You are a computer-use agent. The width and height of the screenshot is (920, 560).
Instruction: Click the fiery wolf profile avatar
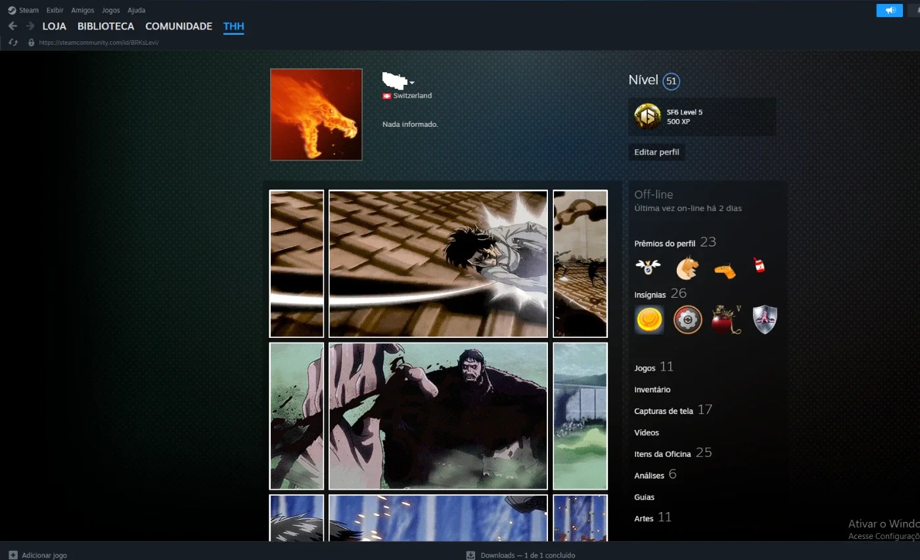(316, 114)
